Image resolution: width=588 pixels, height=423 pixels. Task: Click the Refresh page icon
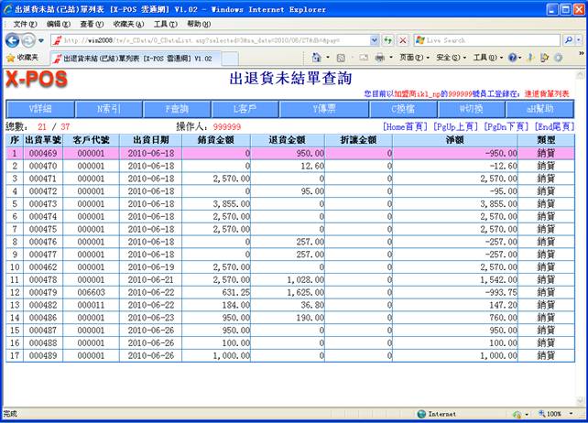(x=388, y=40)
